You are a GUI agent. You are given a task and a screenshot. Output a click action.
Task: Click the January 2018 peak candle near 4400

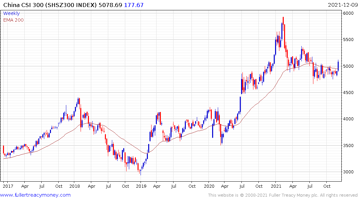78,101
